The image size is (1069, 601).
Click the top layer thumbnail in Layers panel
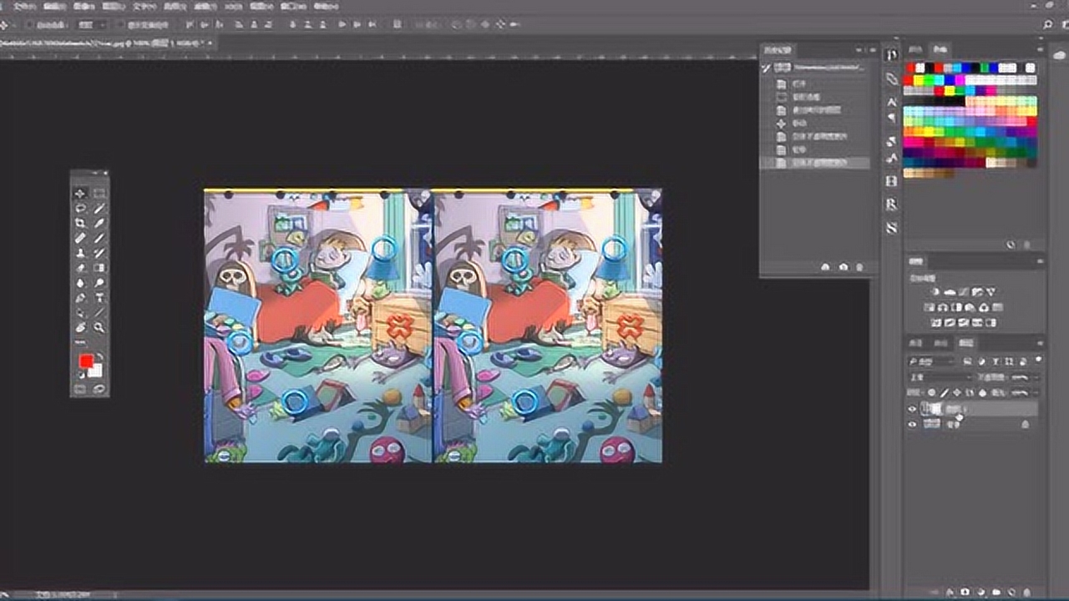coord(932,409)
